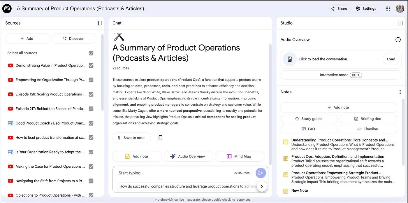Create an Audio Overview from the chat
Viewport: 408px width, 203px height.
[x=188, y=156]
